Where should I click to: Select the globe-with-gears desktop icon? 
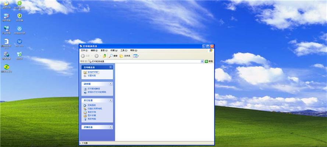point(7,55)
